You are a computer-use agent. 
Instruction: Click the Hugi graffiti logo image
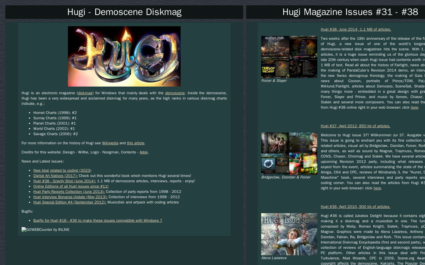(x=124, y=56)
